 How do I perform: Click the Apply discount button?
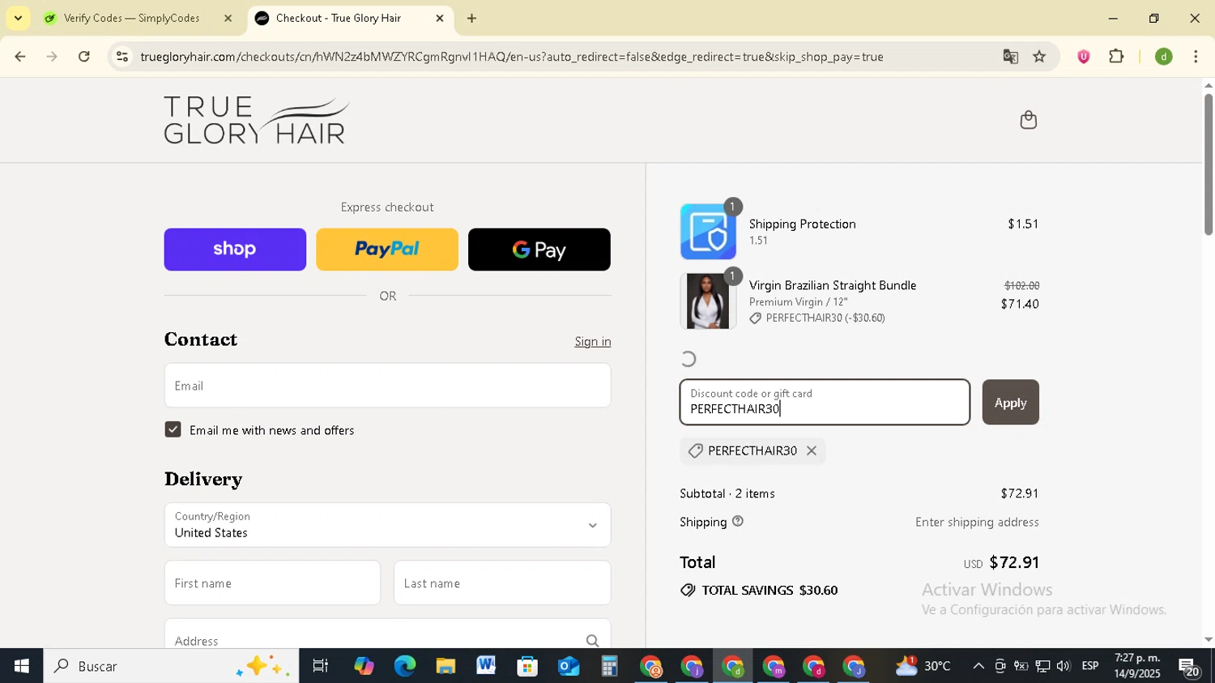tap(1010, 403)
